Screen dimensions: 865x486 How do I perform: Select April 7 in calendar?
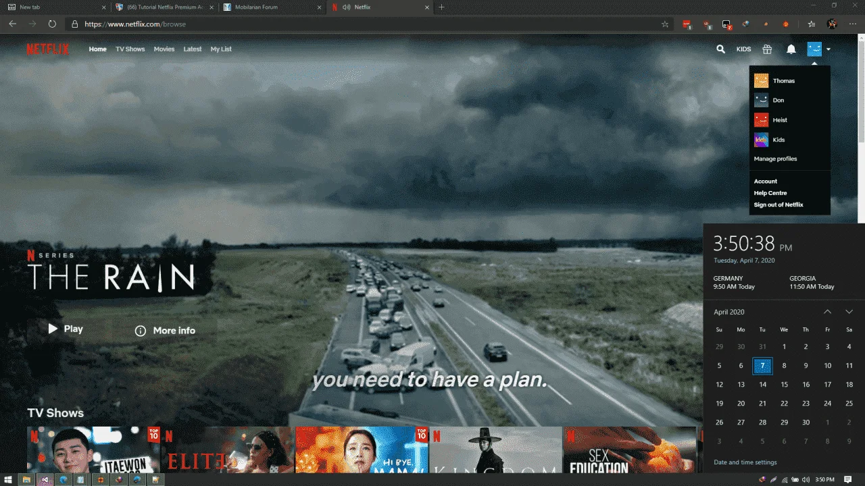(762, 366)
